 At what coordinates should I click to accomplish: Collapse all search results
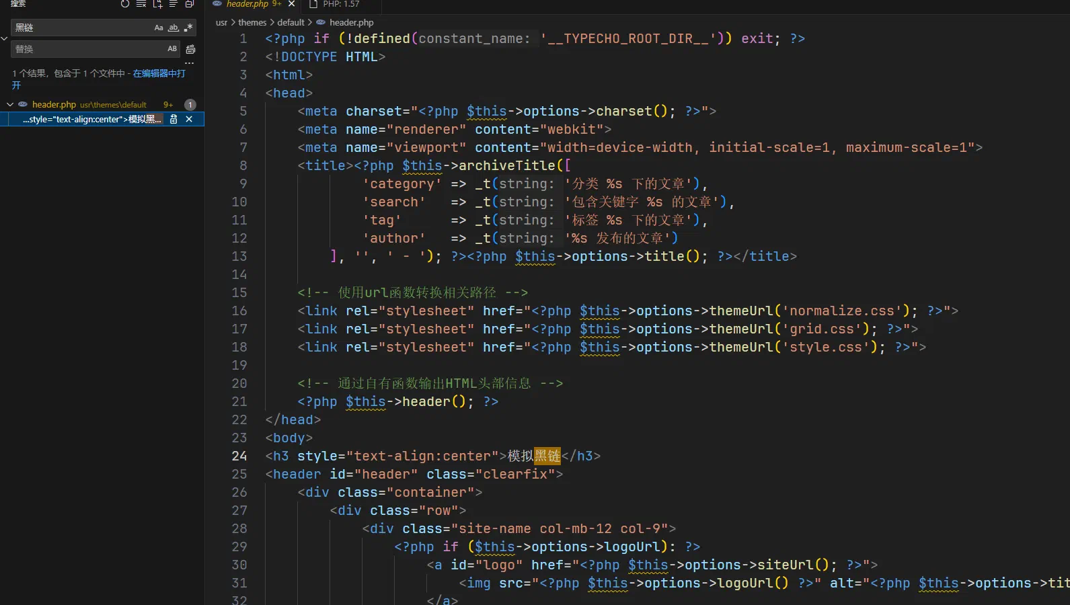coord(190,3)
